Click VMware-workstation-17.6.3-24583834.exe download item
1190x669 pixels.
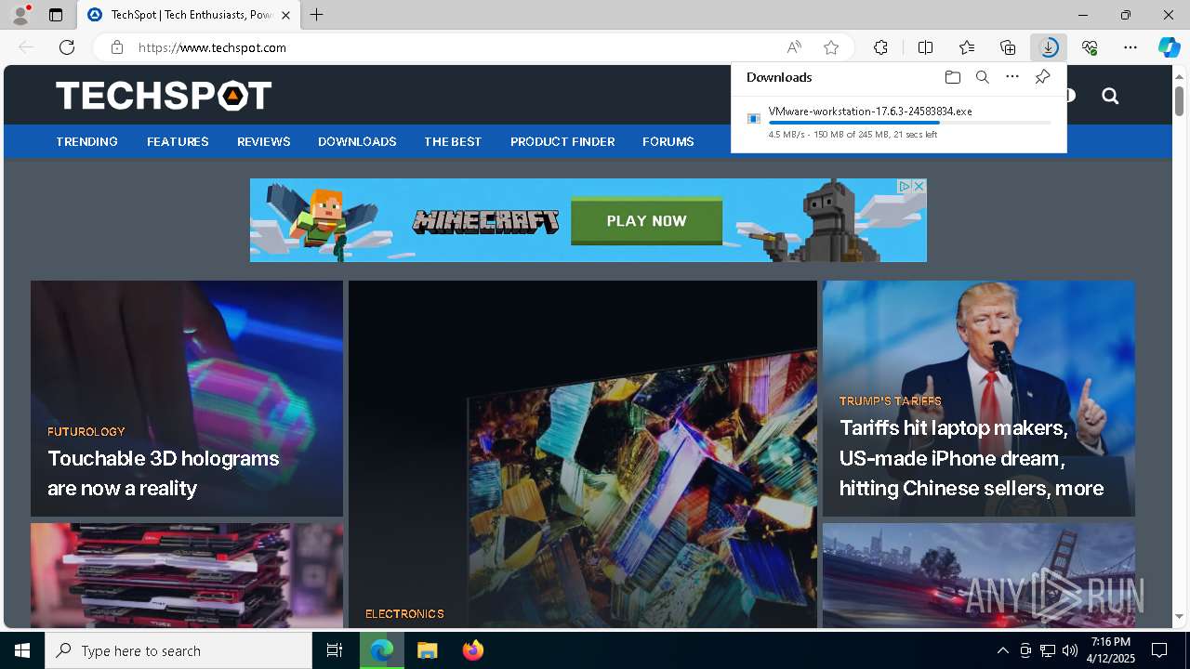click(898, 122)
